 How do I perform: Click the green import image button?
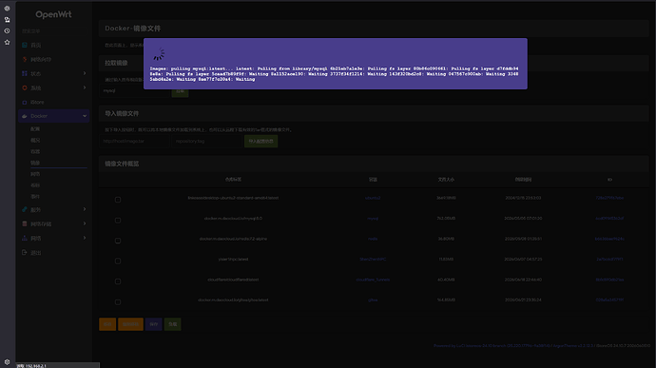[x=260, y=141]
